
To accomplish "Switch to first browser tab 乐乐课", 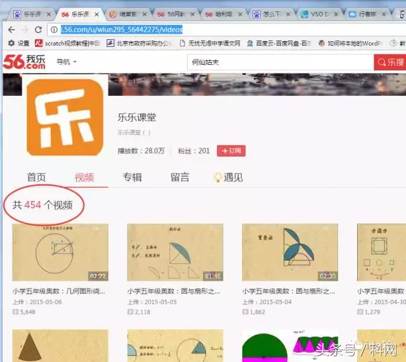I will tap(31, 14).
